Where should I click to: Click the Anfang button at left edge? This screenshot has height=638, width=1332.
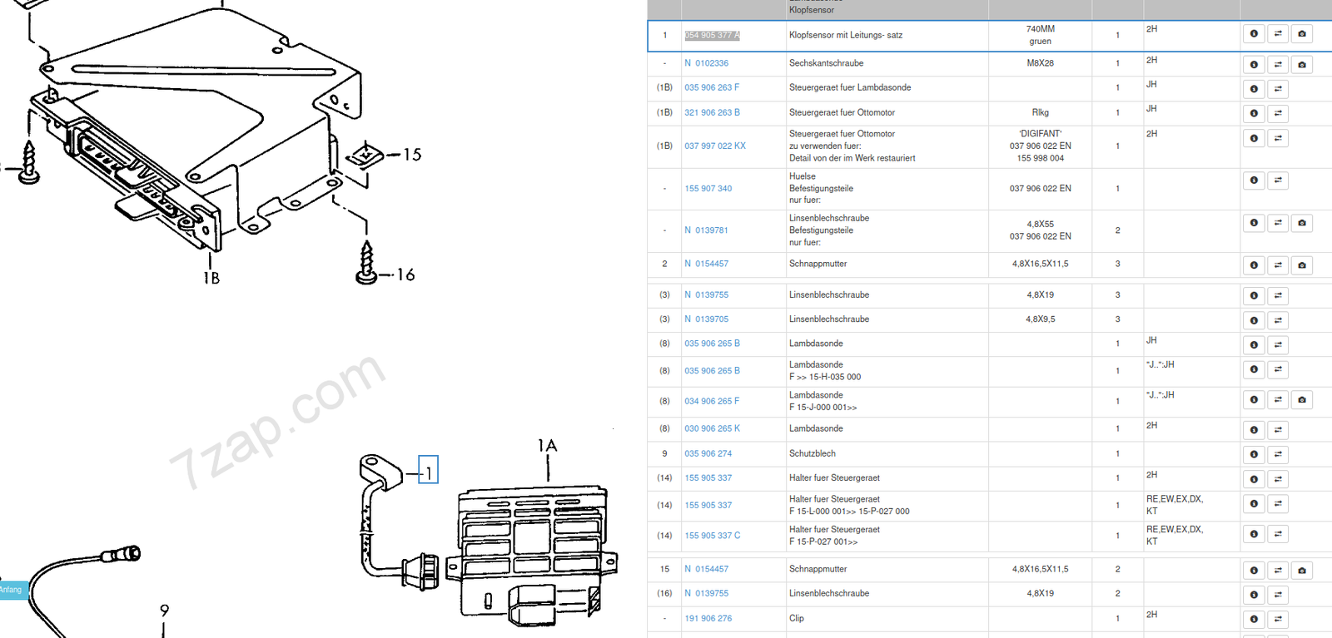click(x=12, y=590)
